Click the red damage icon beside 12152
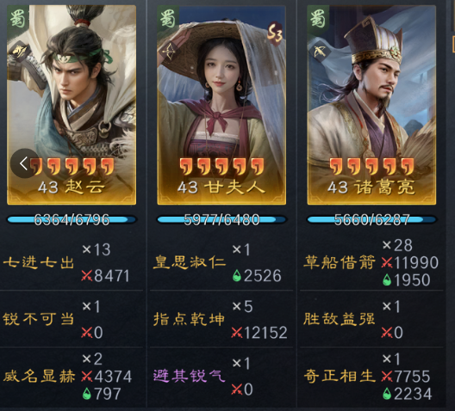 (237, 332)
